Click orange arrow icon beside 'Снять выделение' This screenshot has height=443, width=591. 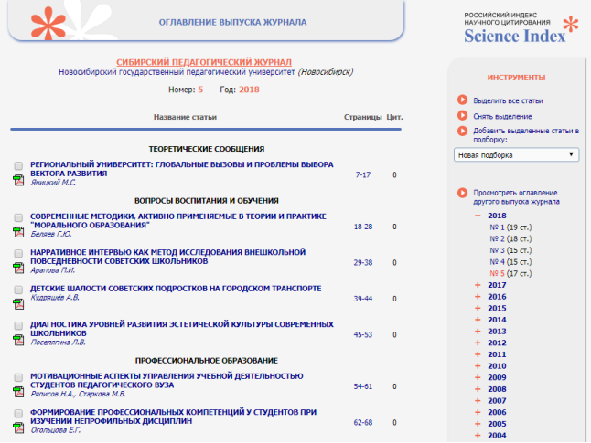[462, 116]
